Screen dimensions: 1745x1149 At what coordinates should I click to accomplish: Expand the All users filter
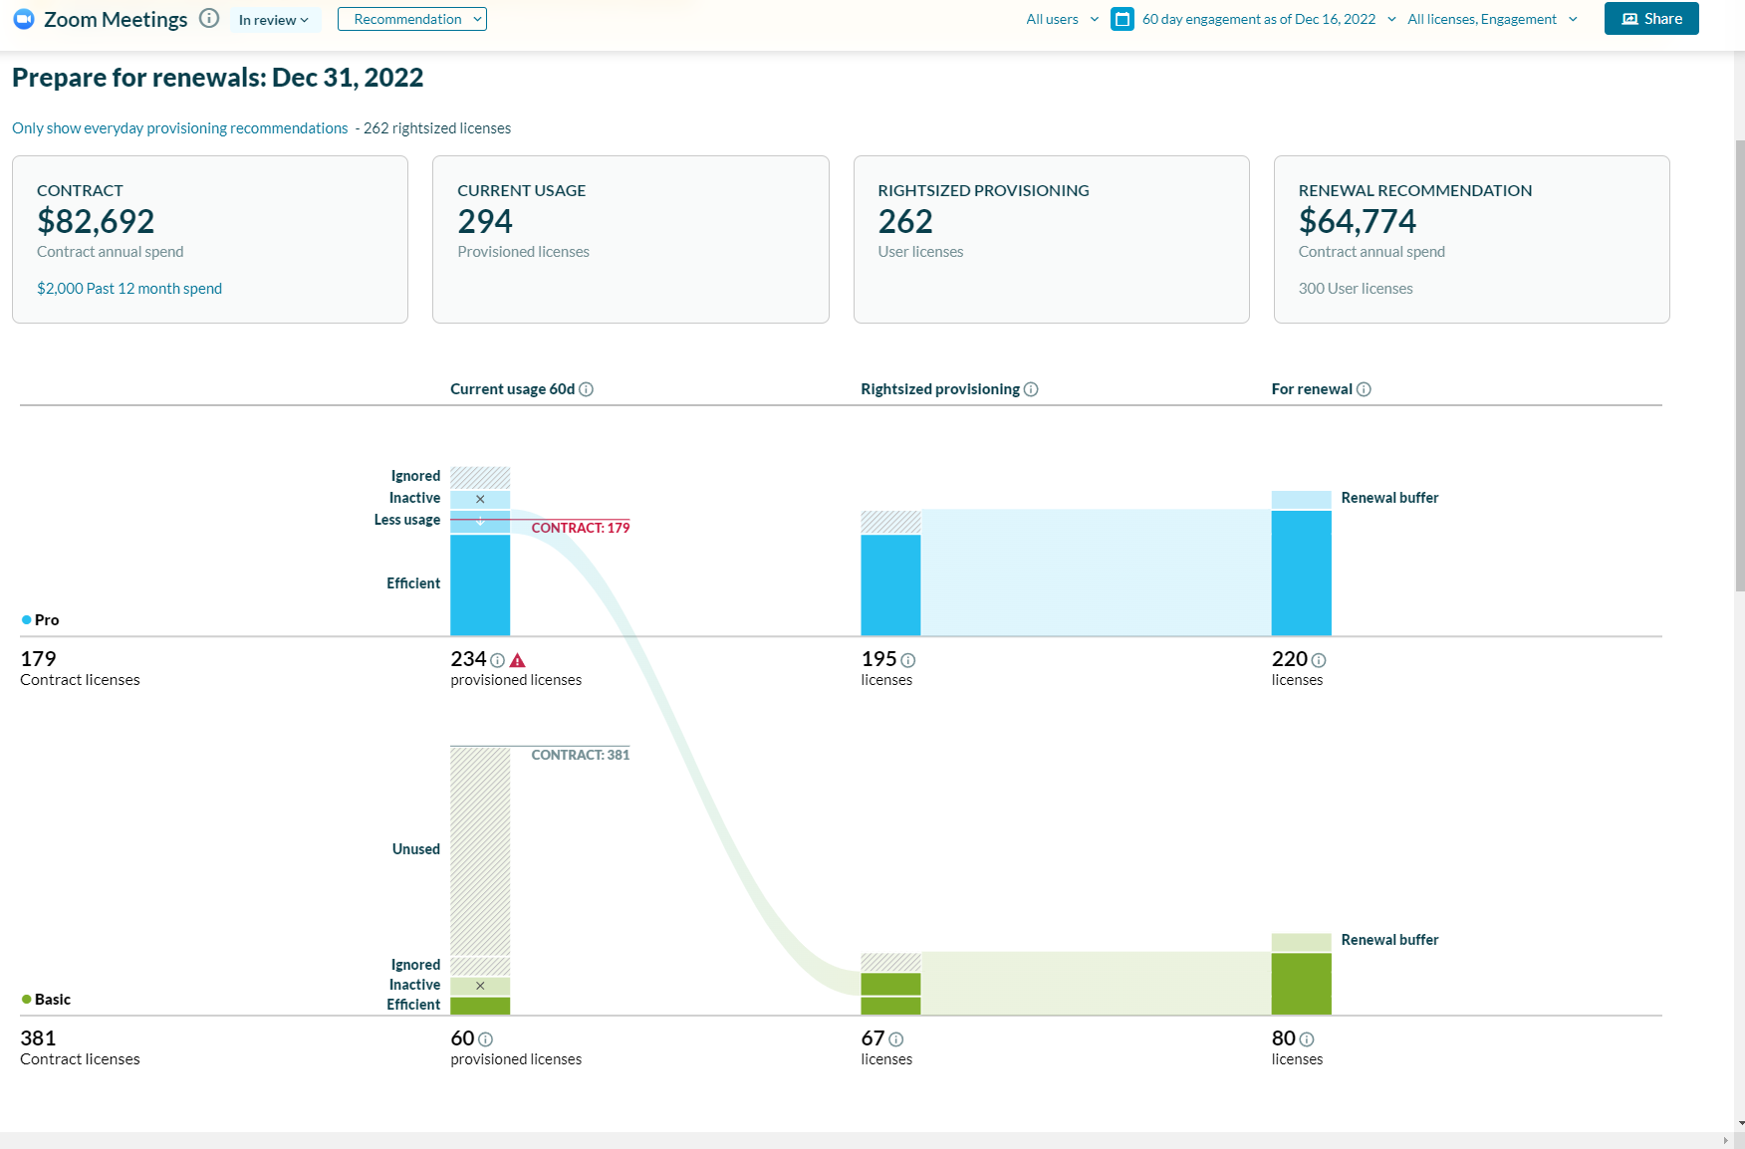1062,19
